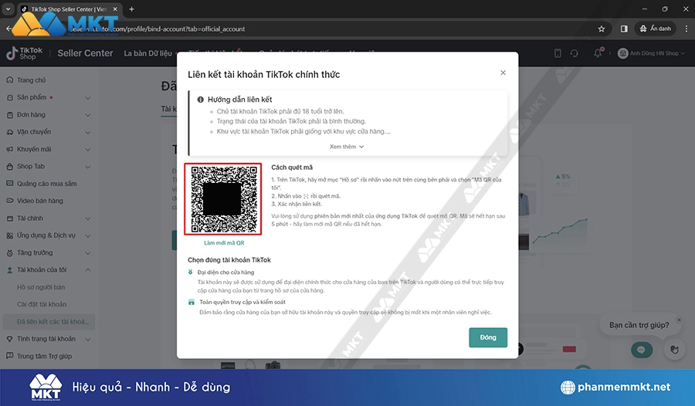Open Chrome three-dot menu

[x=687, y=29]
